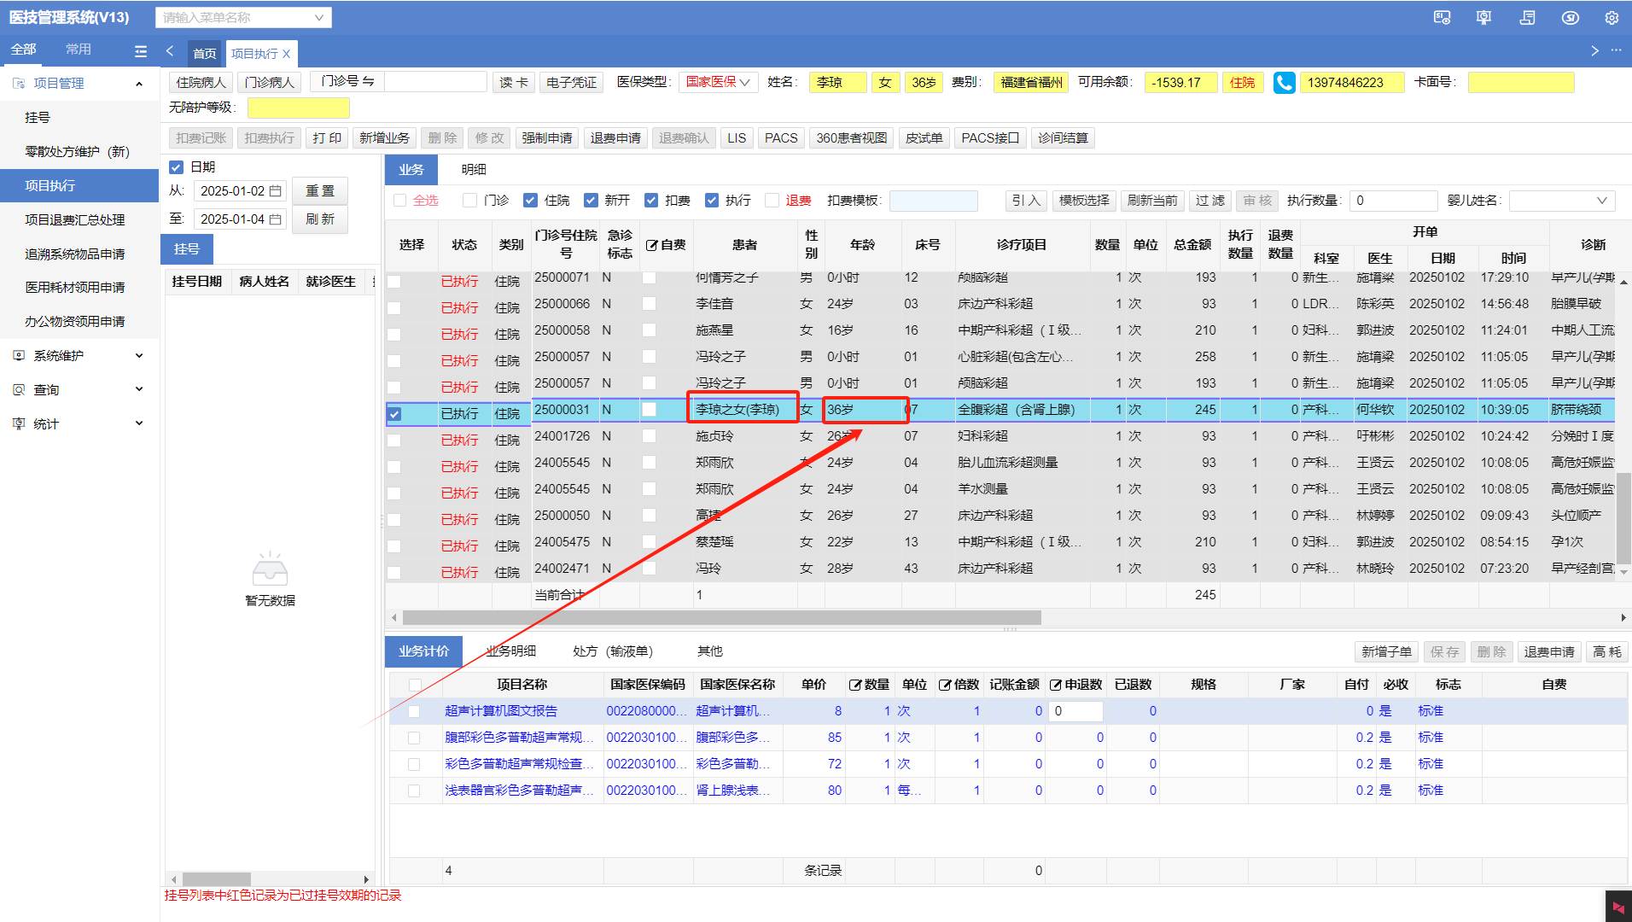Open the 医保类型 dropdown

coord(718,83)
